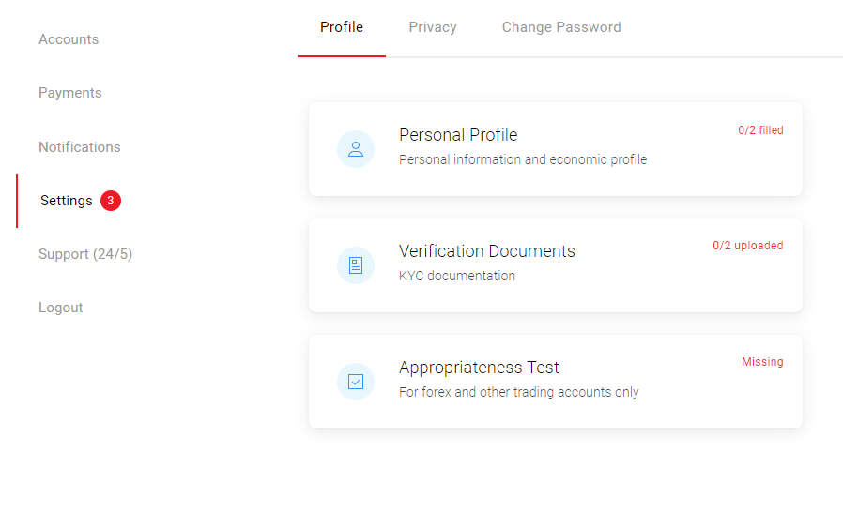This screenshot has height=526, width=843.
Task: Click Logout in the sidebar
Action: (x=61, y=308)
